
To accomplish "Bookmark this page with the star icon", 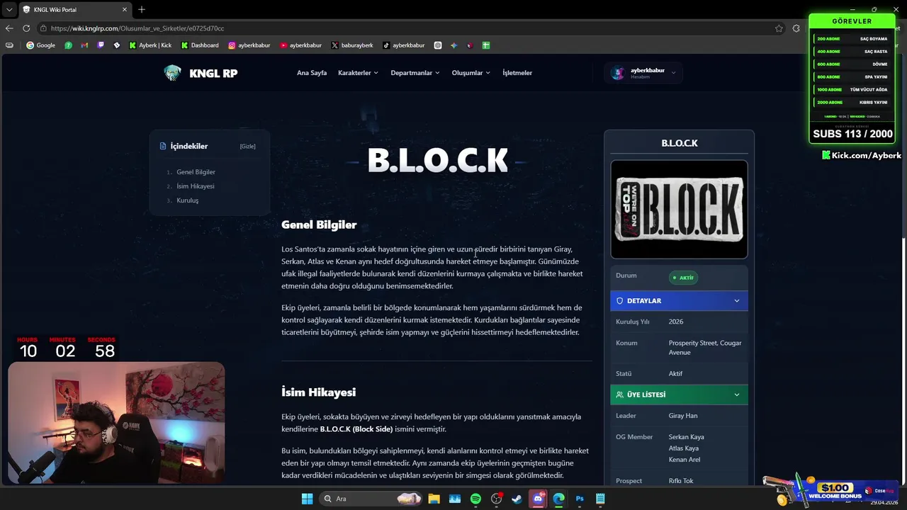I will [x=779, y=28].
